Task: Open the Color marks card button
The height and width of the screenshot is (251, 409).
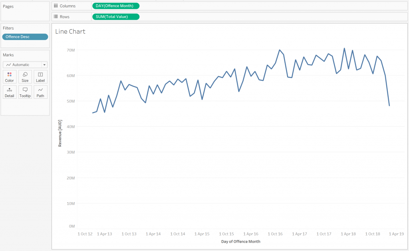Action: click(9, 77)
